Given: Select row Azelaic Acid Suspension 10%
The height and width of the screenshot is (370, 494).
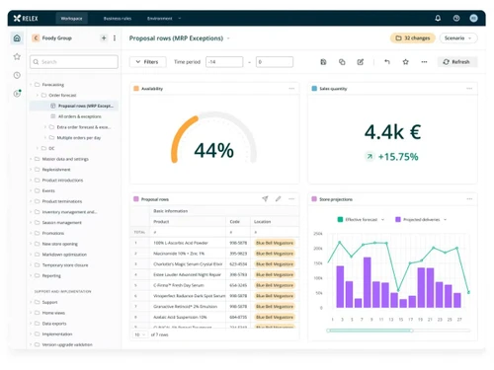Looking at the screenshot, I should coord(214,317).
